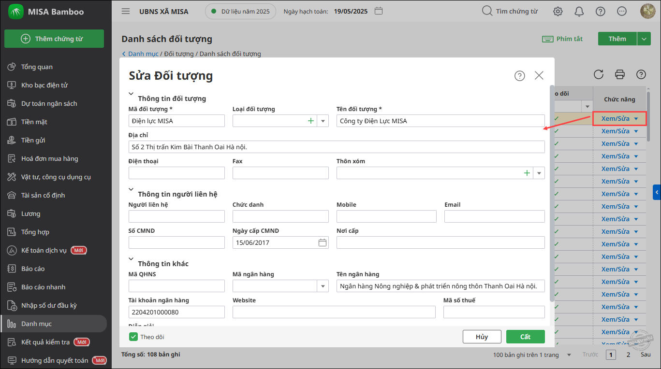The image size is (661, 369).
Task: Open Phím tắt shortcuts link
Action: coord(562,39)
